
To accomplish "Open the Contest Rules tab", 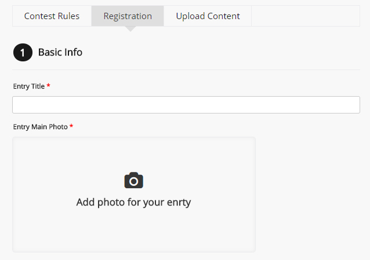I will click(52, 16).
